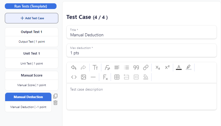Duplicate the Manual Deduction test case
This screenshot has height=126, width=221.
(55, 96)
